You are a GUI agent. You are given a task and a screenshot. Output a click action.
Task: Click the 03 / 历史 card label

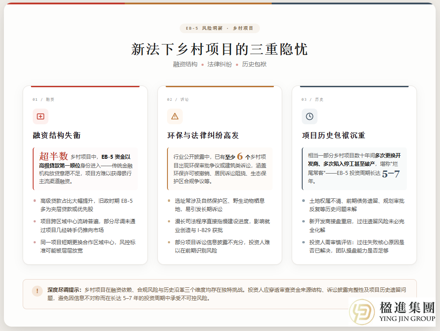click(x=312, y=99)
